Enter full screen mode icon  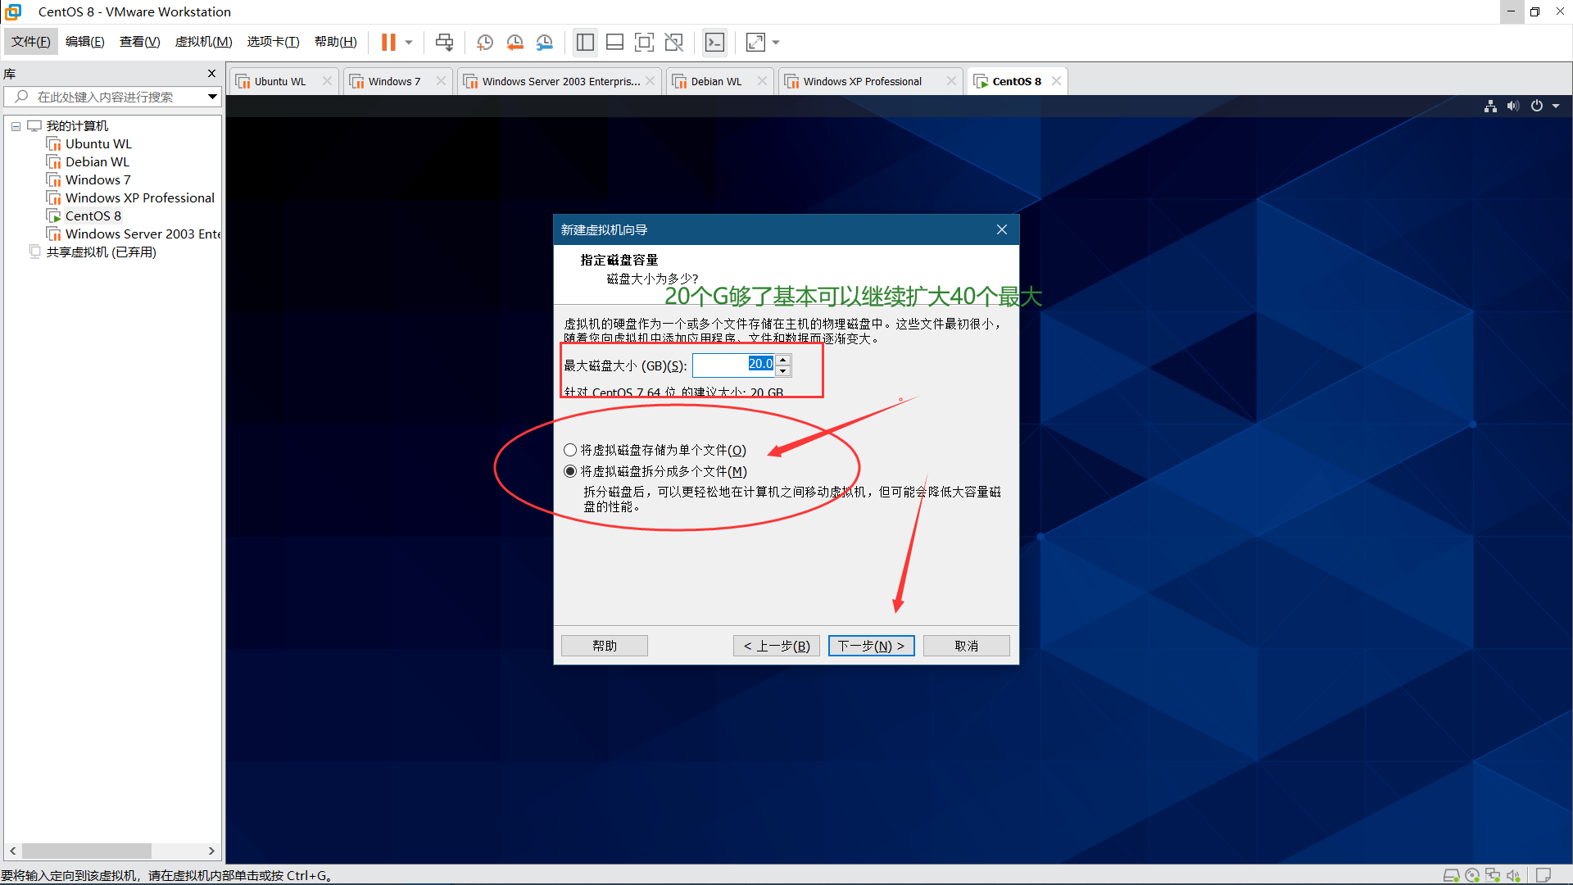pyautogui.click(x=644, y=42)
